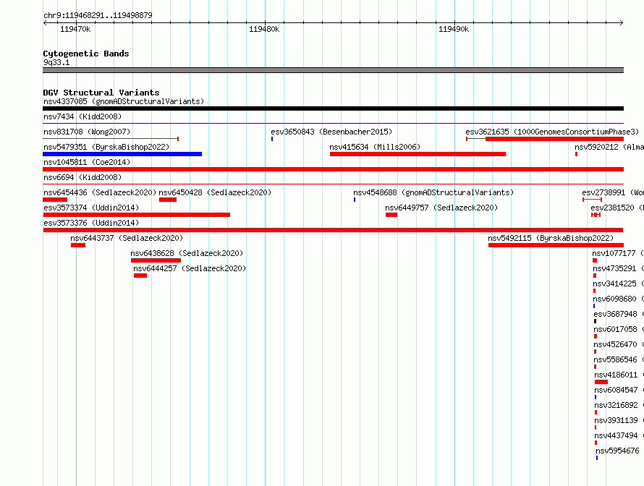Click the red nsv6438628 variant bar
This screenshot has width=644, height=486.
156,260
